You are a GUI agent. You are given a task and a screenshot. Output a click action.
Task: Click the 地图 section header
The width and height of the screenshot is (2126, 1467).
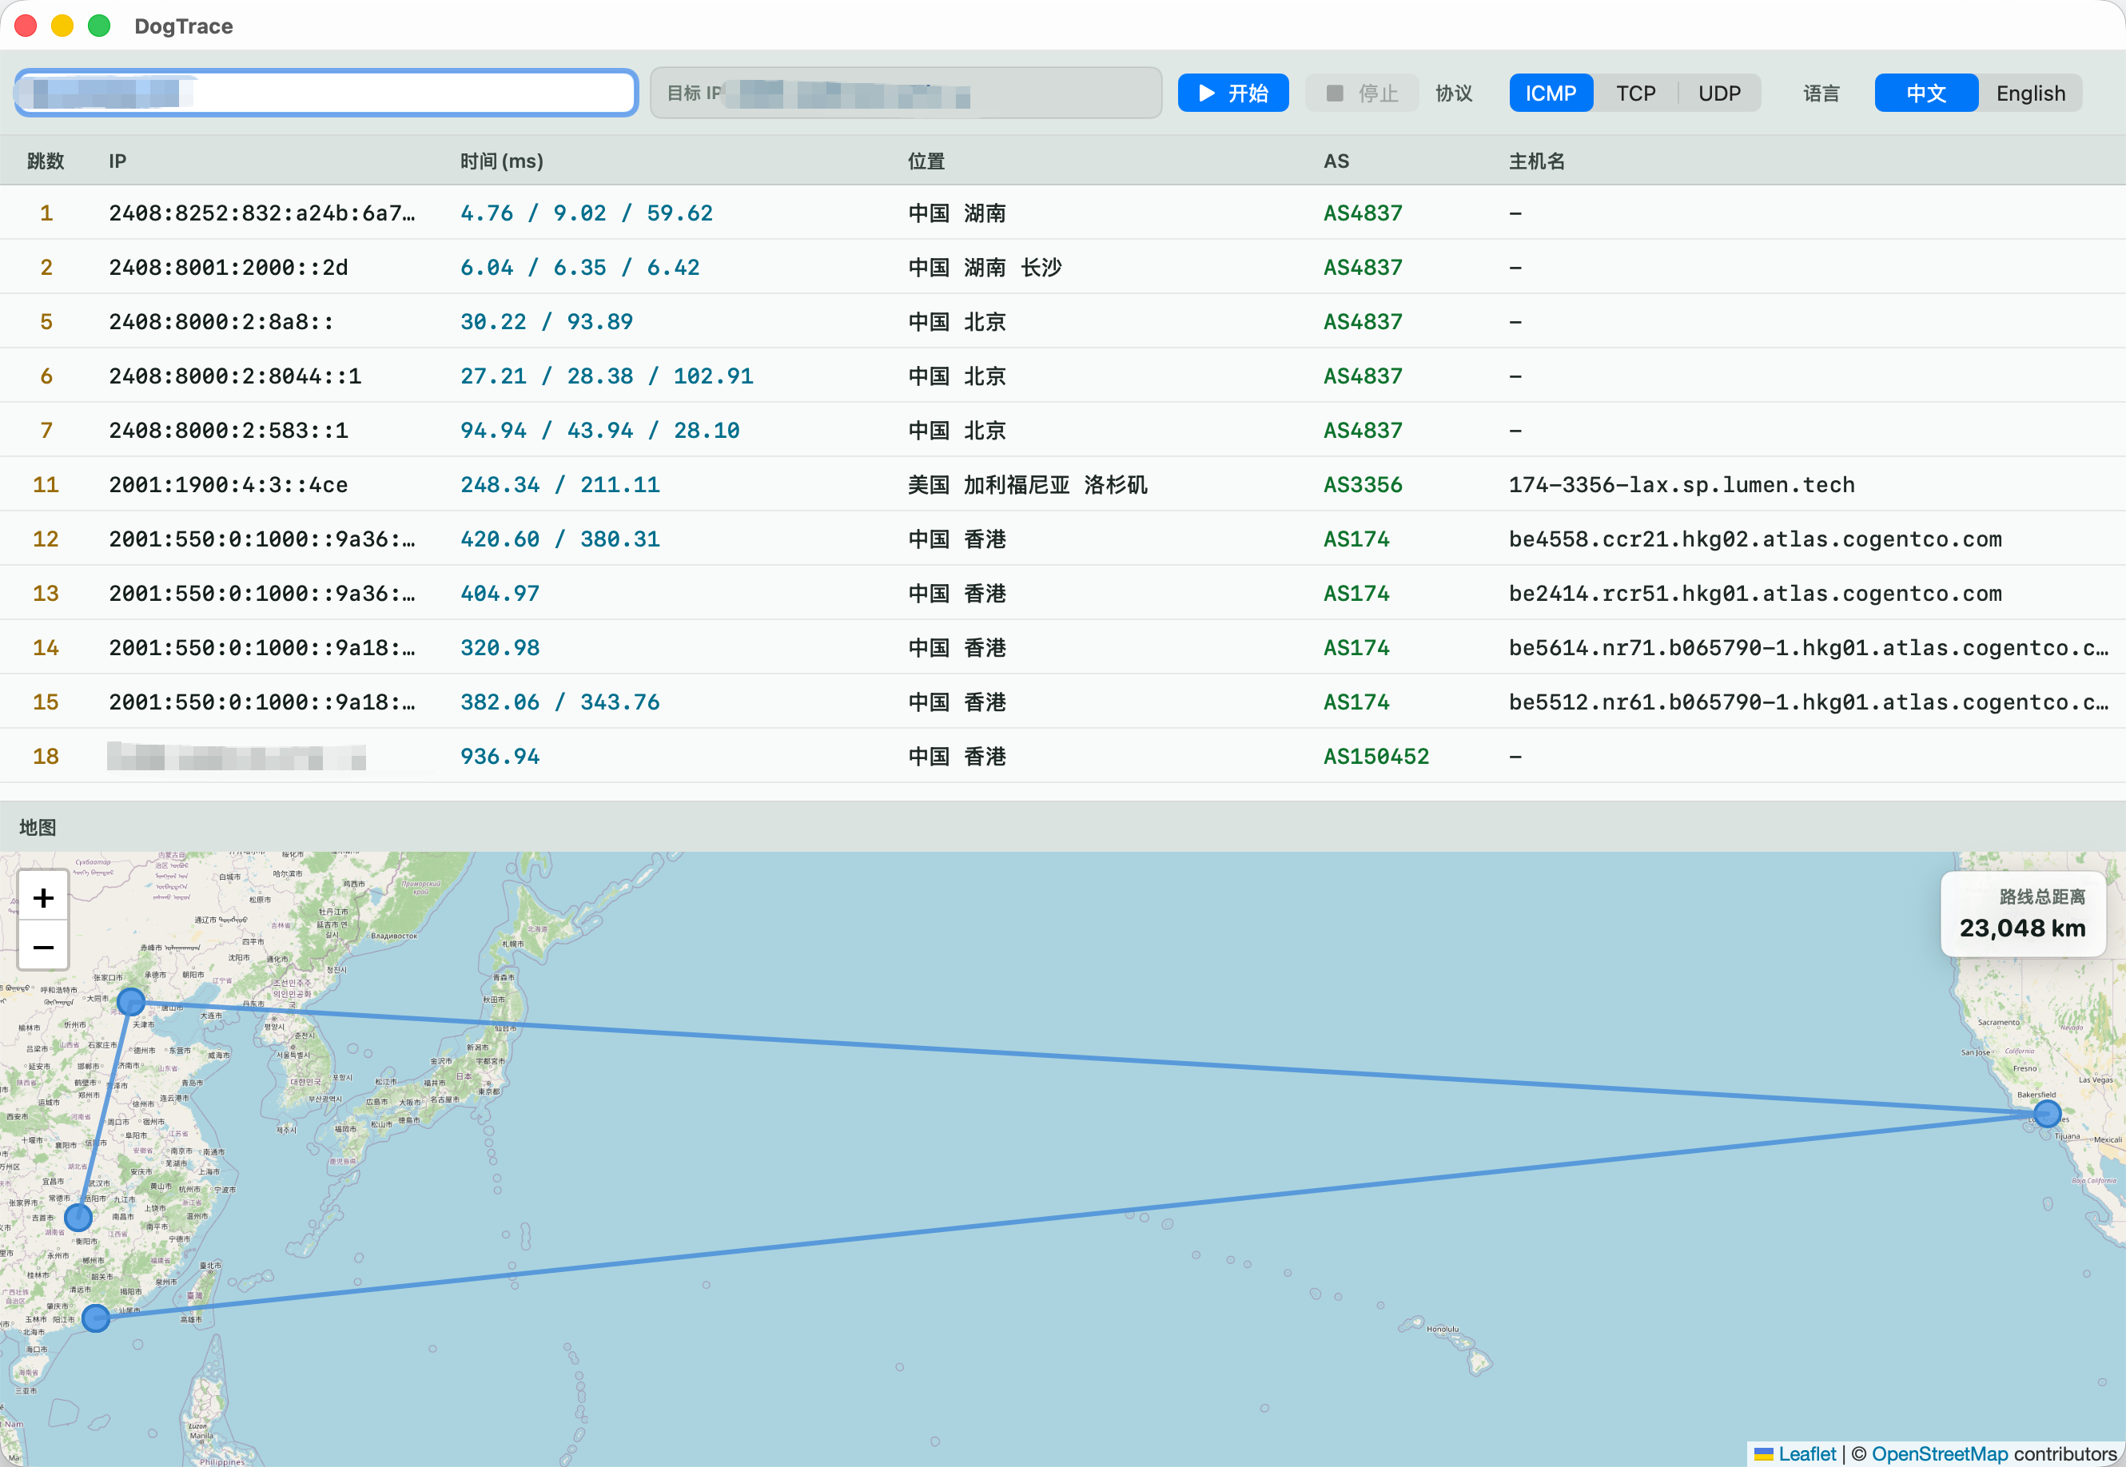pos(38,827)
